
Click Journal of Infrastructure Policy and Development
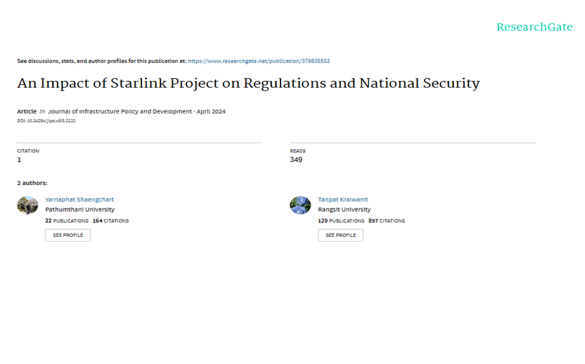[x=120, y=112]
